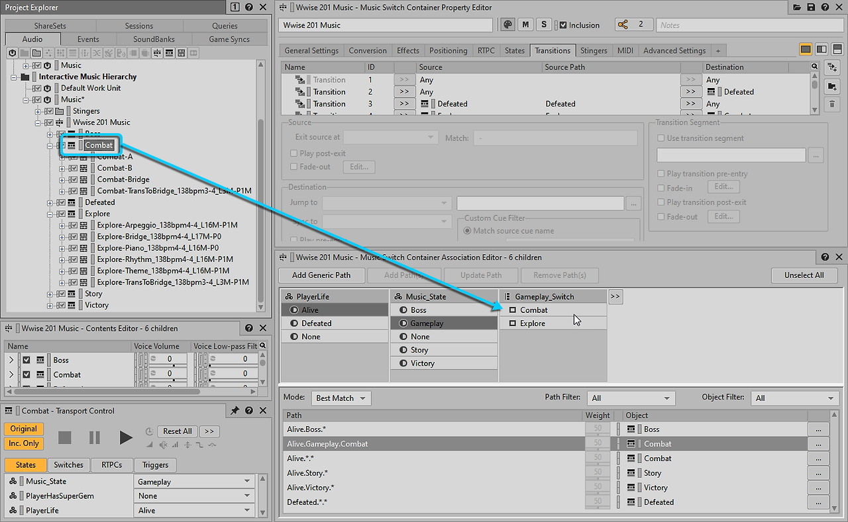Click browse button for Alive.Boss.* path row
This screenshot has width=848, height=522.
click(818, 429)
